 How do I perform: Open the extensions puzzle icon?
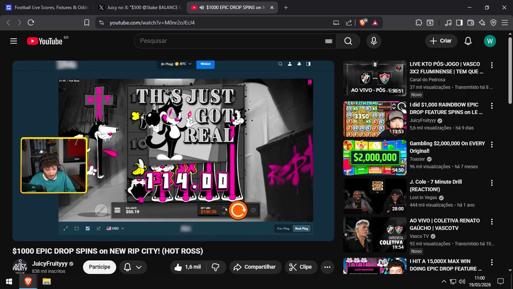[x=419, y=23]
